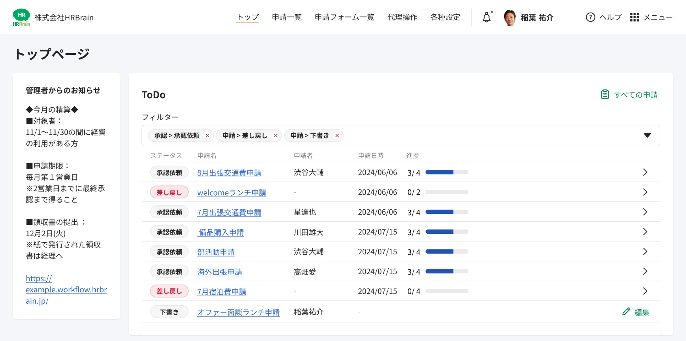Go to the 申請一覧 tab

287,17
